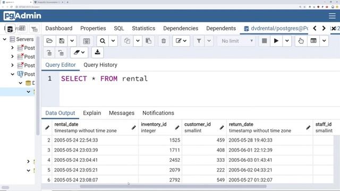Execute the query with play button
Viewport: 340px width, 191px height.
click(276, 41)
